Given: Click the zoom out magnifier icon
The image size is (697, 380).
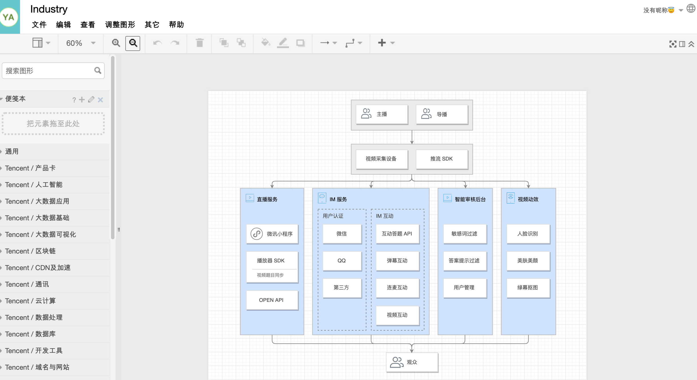Looking at the screenshot, I should (x=133, y=43).
